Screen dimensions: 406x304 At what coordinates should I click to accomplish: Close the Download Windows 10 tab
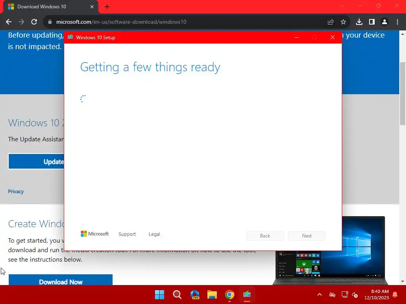click(92, 7)
